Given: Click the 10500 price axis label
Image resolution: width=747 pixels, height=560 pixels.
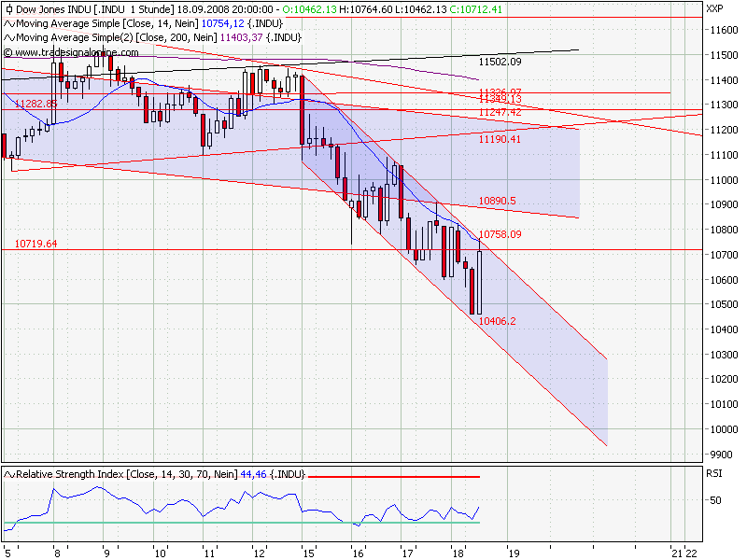Looking at the screenshot, I should coord(725,304).
